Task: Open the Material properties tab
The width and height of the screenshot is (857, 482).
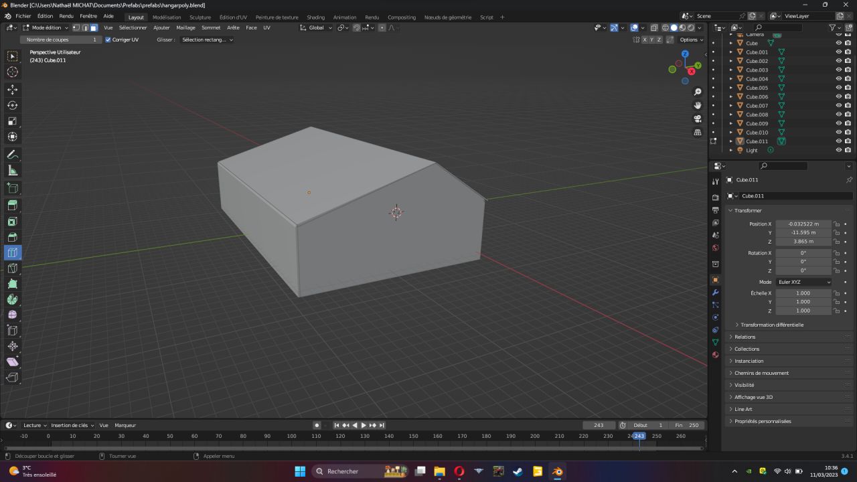Action: click(715, 355)
